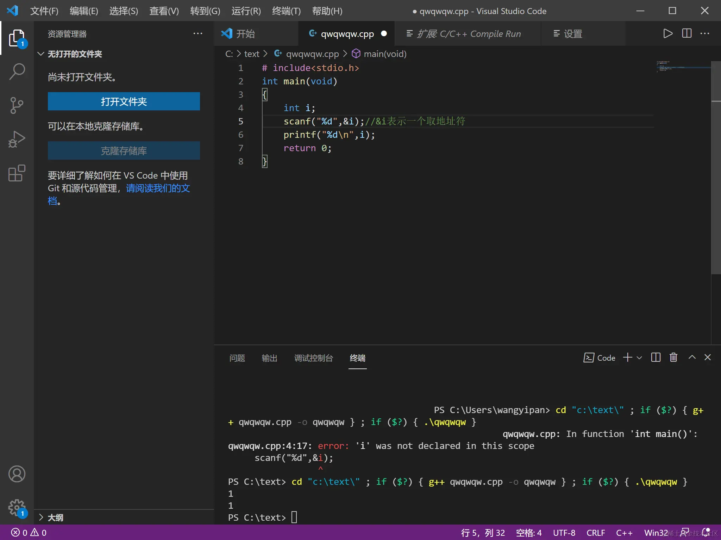Open the 请阅读我们的文档 link

[158, 188]
